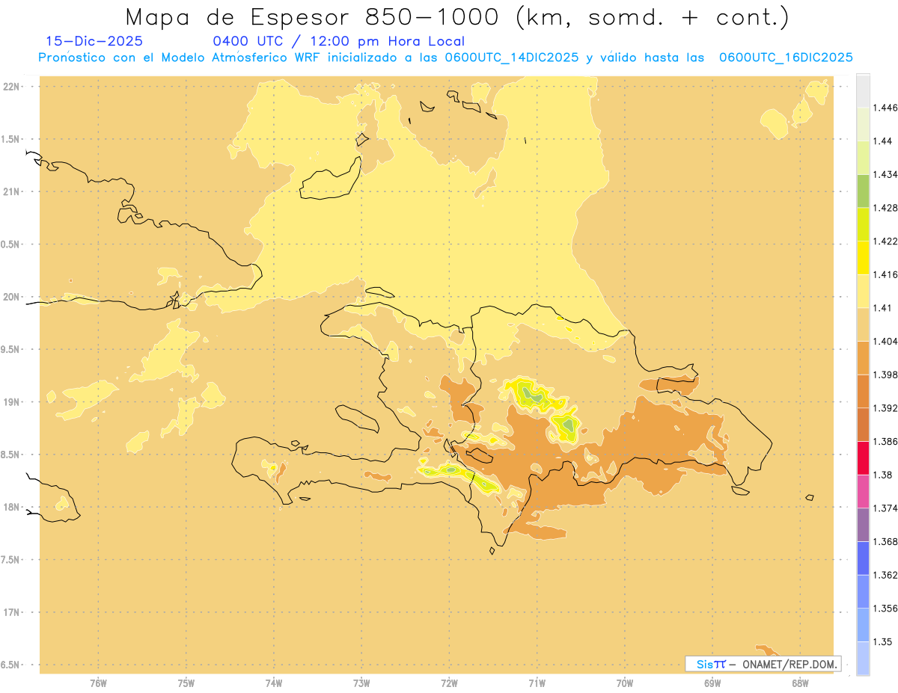Viewport: 898px width, 693px height.
Task: Click the pink swatch between 1.38 and 1.374
Action: (863, 491)
